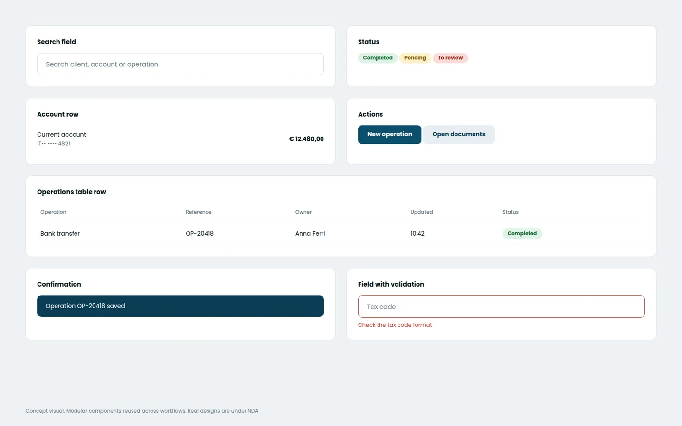Click the masked IBAN ending in 4821

point(54,144)
